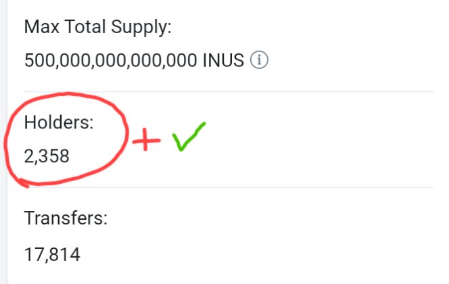Click the word Max in the heading

point(42,27)
